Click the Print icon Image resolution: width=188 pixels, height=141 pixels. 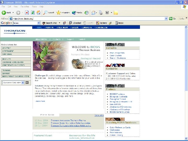coord(101,13)
